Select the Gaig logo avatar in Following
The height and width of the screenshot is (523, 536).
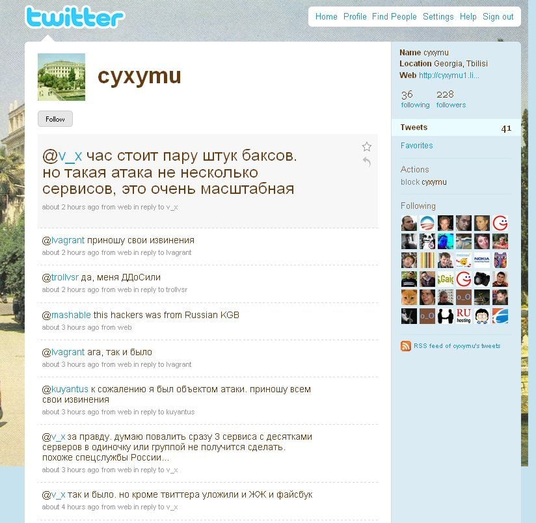(446, 278)
